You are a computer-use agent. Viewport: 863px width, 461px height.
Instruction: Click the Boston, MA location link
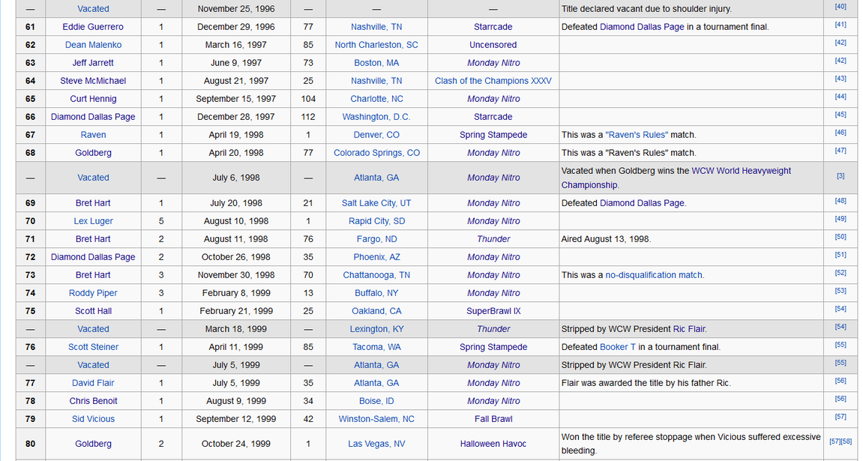tap(376, 63)
